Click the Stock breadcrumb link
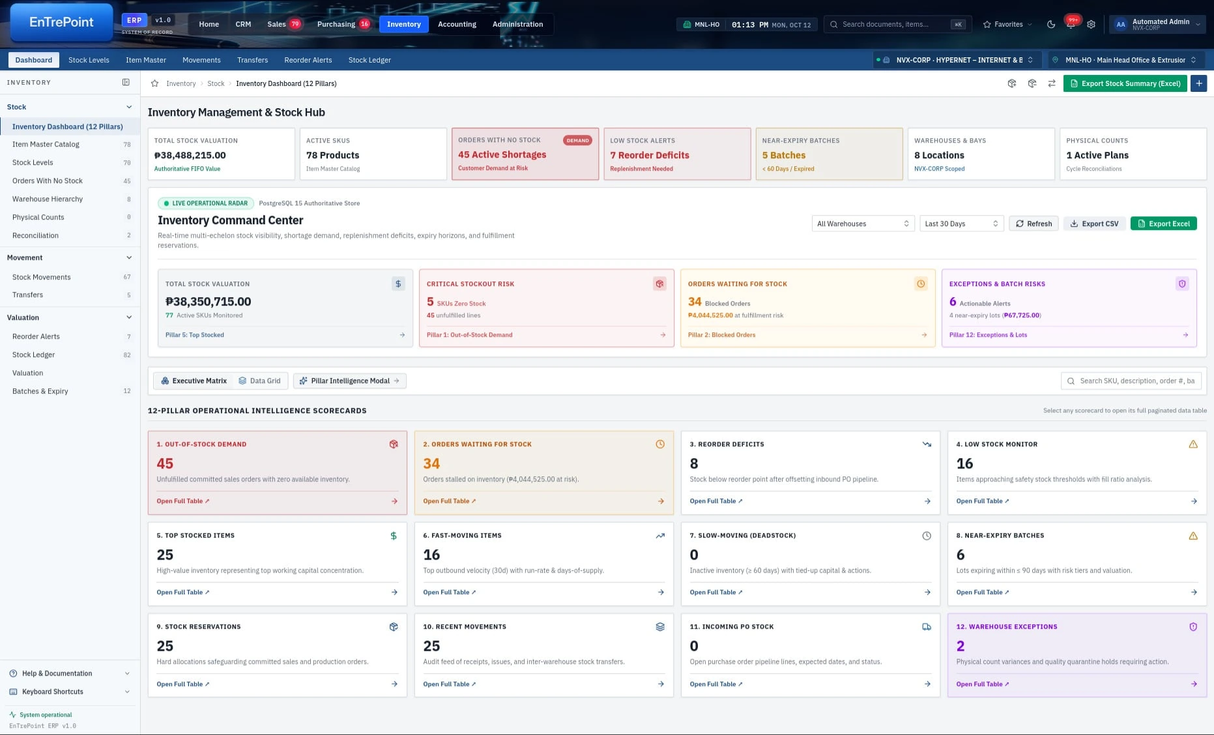The height and width of the screenshot is (735, 1214). 216,83
